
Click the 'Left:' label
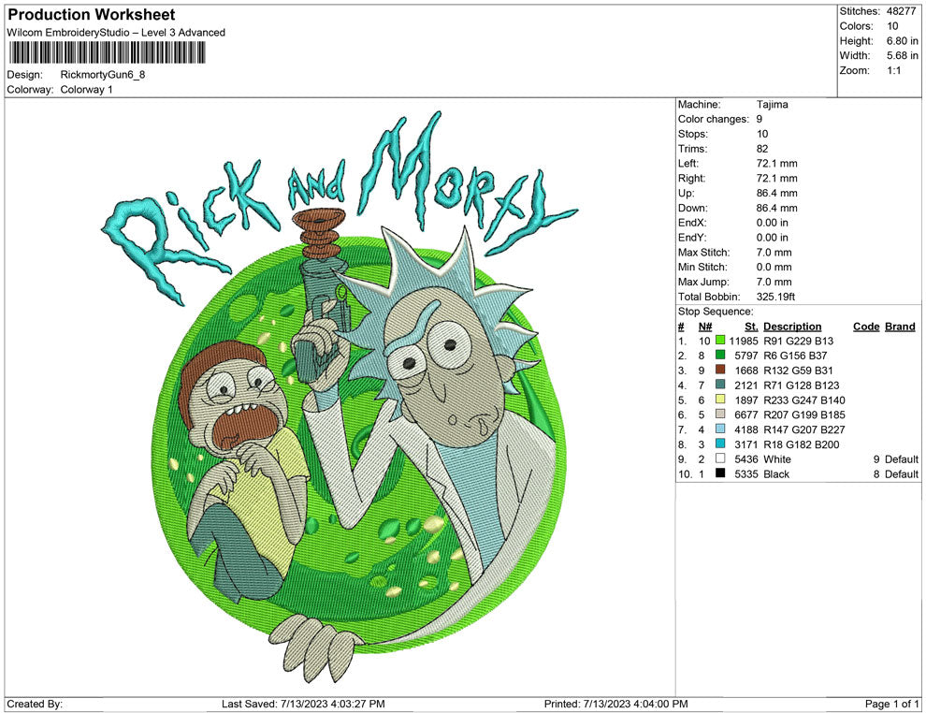688,164
